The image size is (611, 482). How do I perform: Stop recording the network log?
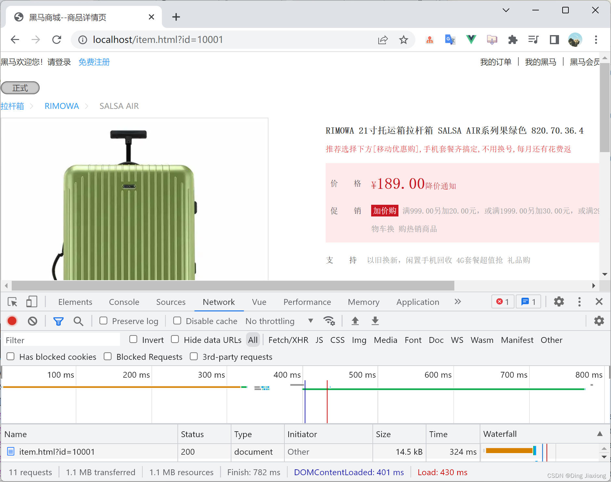[x=12, y=321]
